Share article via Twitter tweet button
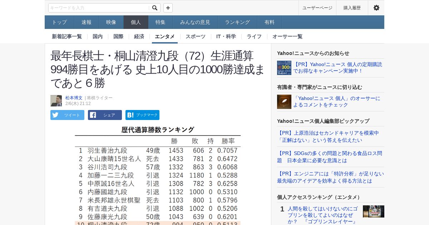 click(x=67, y=115)
